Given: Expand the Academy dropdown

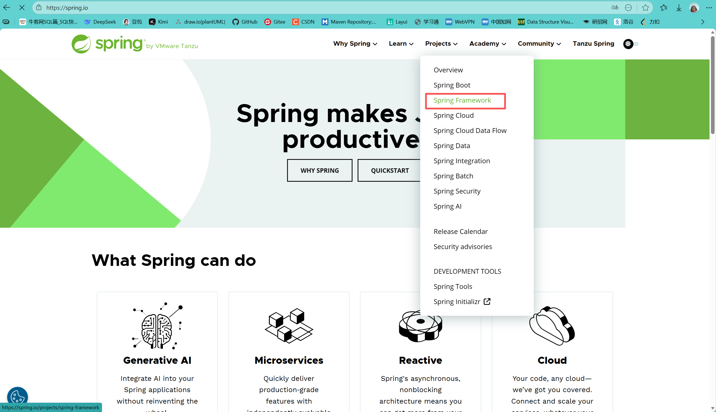Looking at the screenshot, I should [487, 43].
